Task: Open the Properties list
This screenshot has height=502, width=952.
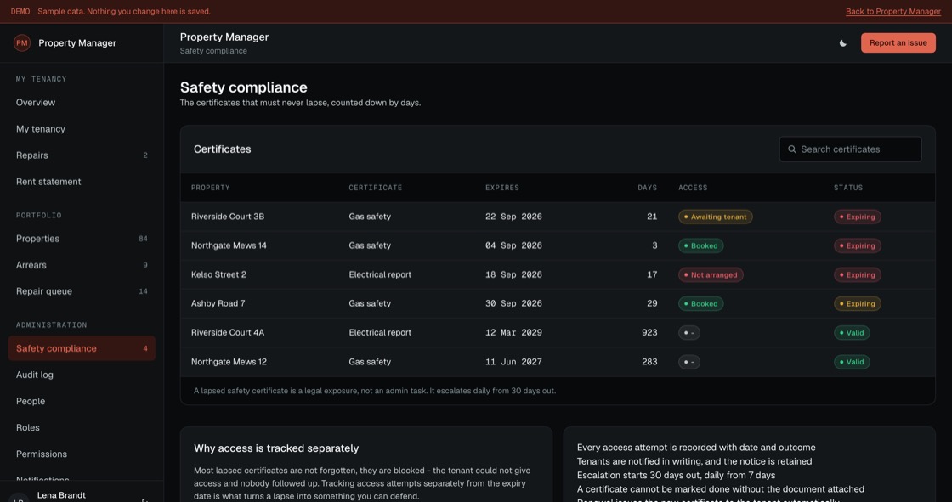Action: [82, 239]
